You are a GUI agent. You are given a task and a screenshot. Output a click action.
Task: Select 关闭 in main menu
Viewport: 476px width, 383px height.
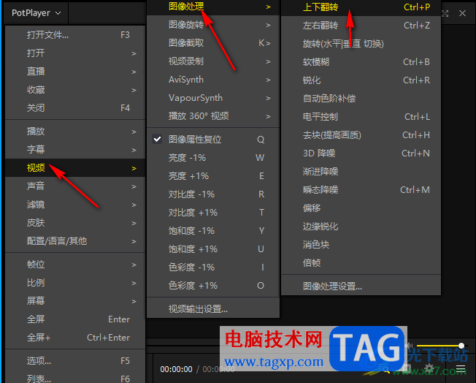[x=75, y=108]
